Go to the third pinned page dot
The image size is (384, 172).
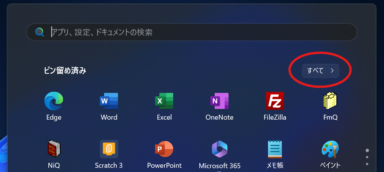point(367,164)
